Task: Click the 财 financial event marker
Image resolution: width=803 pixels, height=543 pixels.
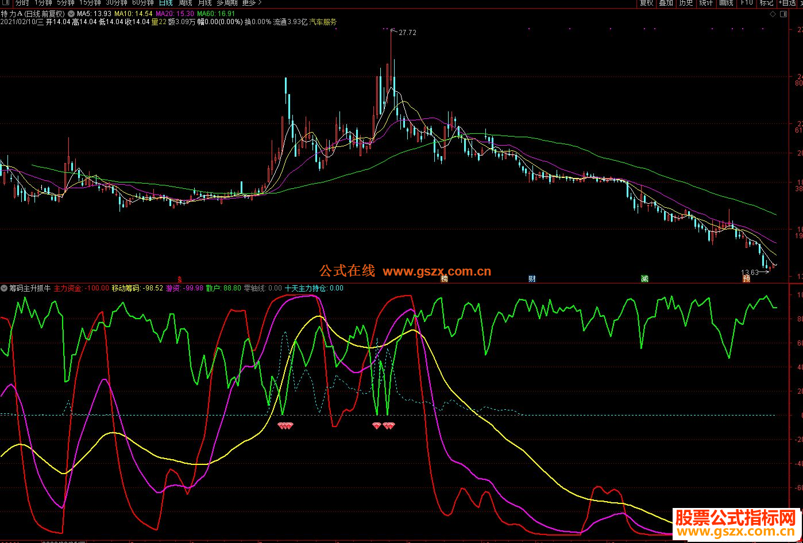Action: coord(532,279)
